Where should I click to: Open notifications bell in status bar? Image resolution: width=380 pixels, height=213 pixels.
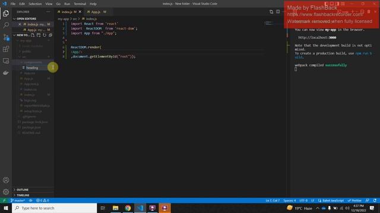[375, 201]
